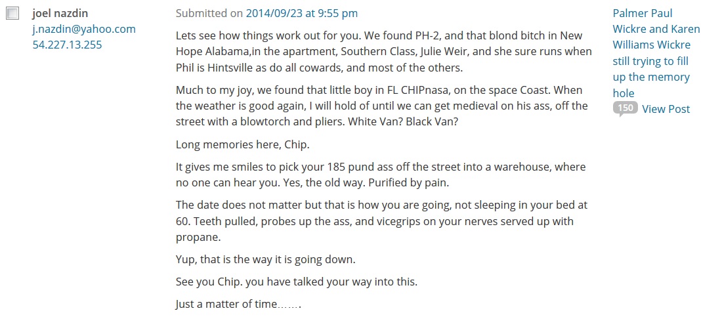Click the IP address 54.227.13.255 link
Screen dimensions: 701x317
pyautogui.click(x=67, y=45)
